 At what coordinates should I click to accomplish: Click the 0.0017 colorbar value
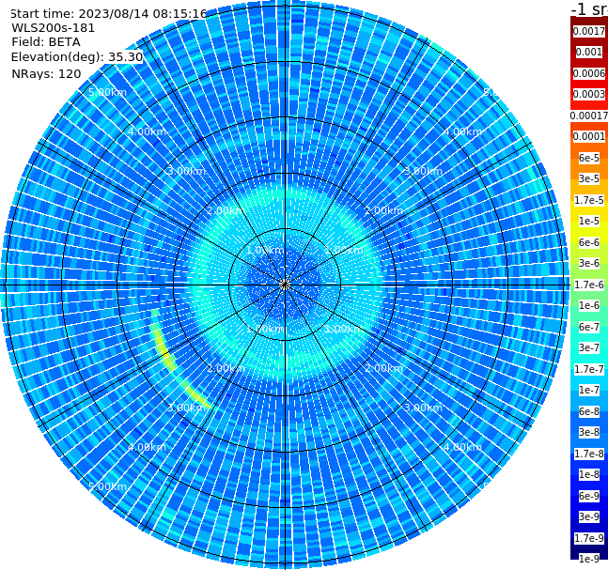[589, 31]
